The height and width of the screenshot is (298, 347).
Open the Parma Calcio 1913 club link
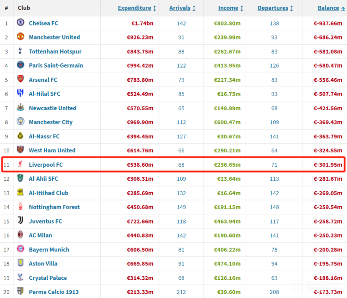click(x=54, y=292)
